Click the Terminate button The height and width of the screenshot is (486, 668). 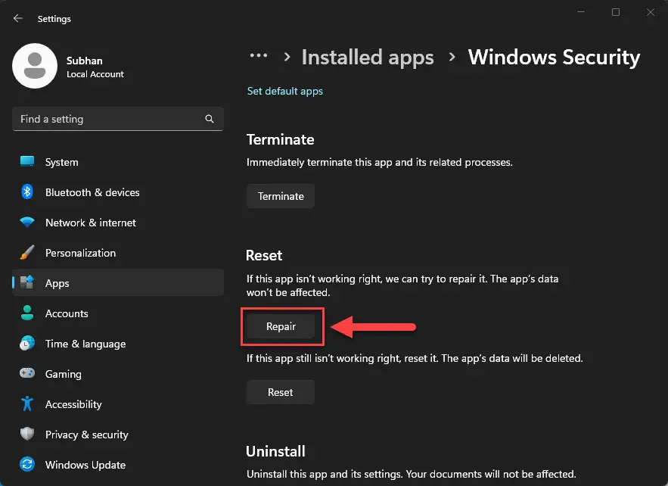tap(281, 196)
